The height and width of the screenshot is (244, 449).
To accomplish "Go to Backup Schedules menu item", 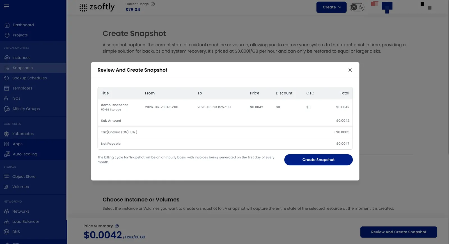I will [x=29, y=78].
